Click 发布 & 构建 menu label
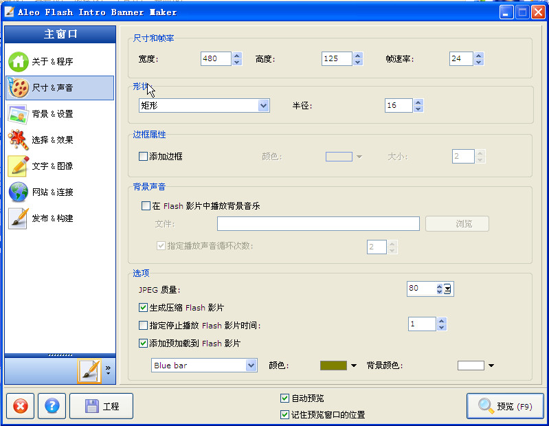The image size is (549, 426). [x=52, y=218]
